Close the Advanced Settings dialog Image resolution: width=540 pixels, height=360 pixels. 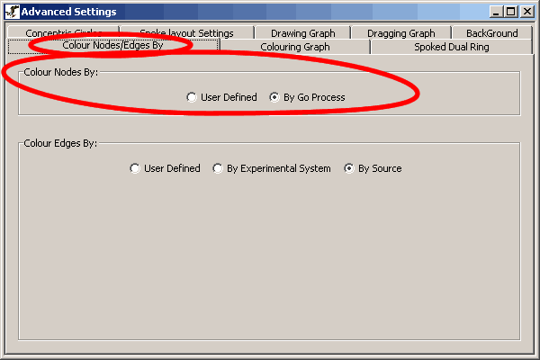526,12
